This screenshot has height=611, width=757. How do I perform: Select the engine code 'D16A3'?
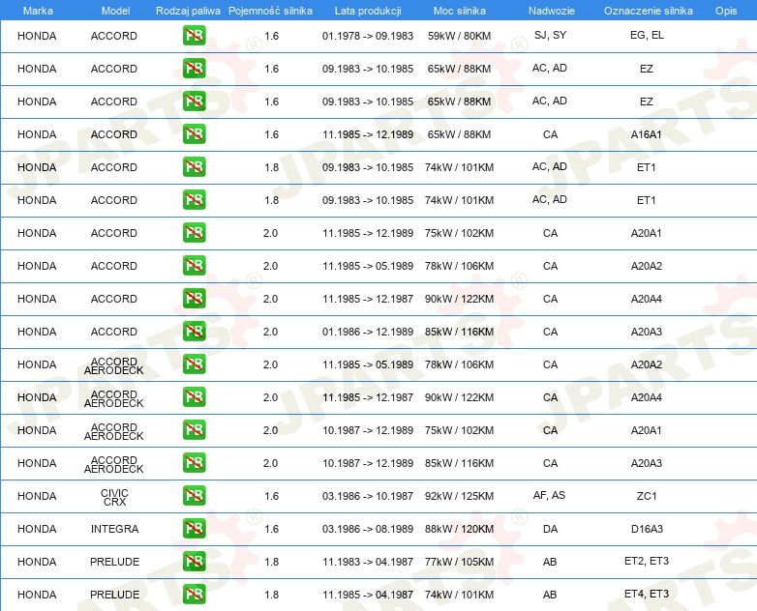click(x=647, y=529)
